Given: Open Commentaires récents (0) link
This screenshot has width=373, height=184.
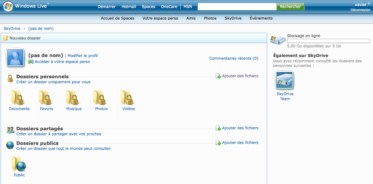Looking at the screenshot, I should (234, 58).
